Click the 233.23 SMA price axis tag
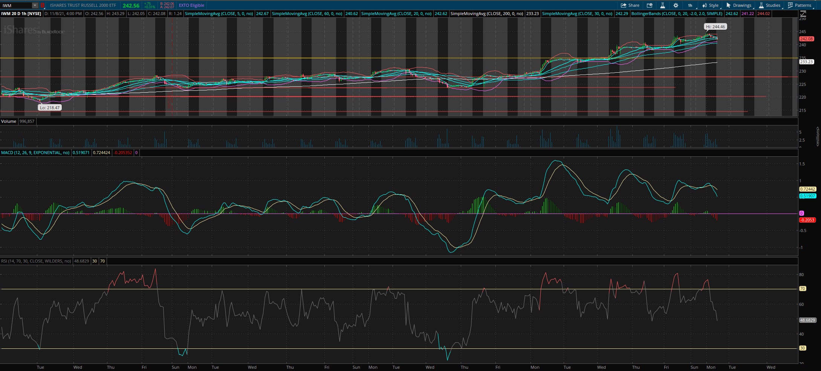This screenshot has width=821, height=371. click(806, 62)
